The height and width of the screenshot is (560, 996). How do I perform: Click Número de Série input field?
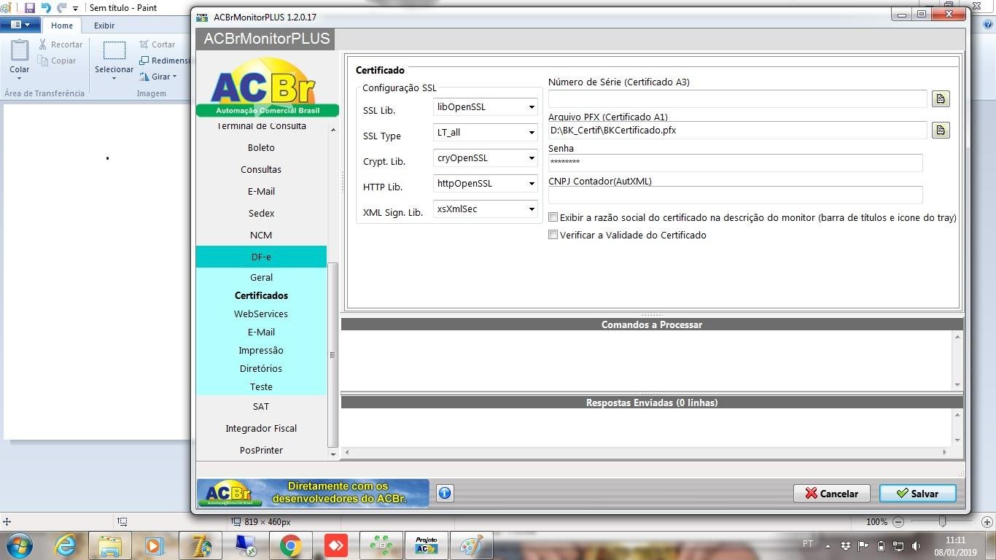click(737, 98)
